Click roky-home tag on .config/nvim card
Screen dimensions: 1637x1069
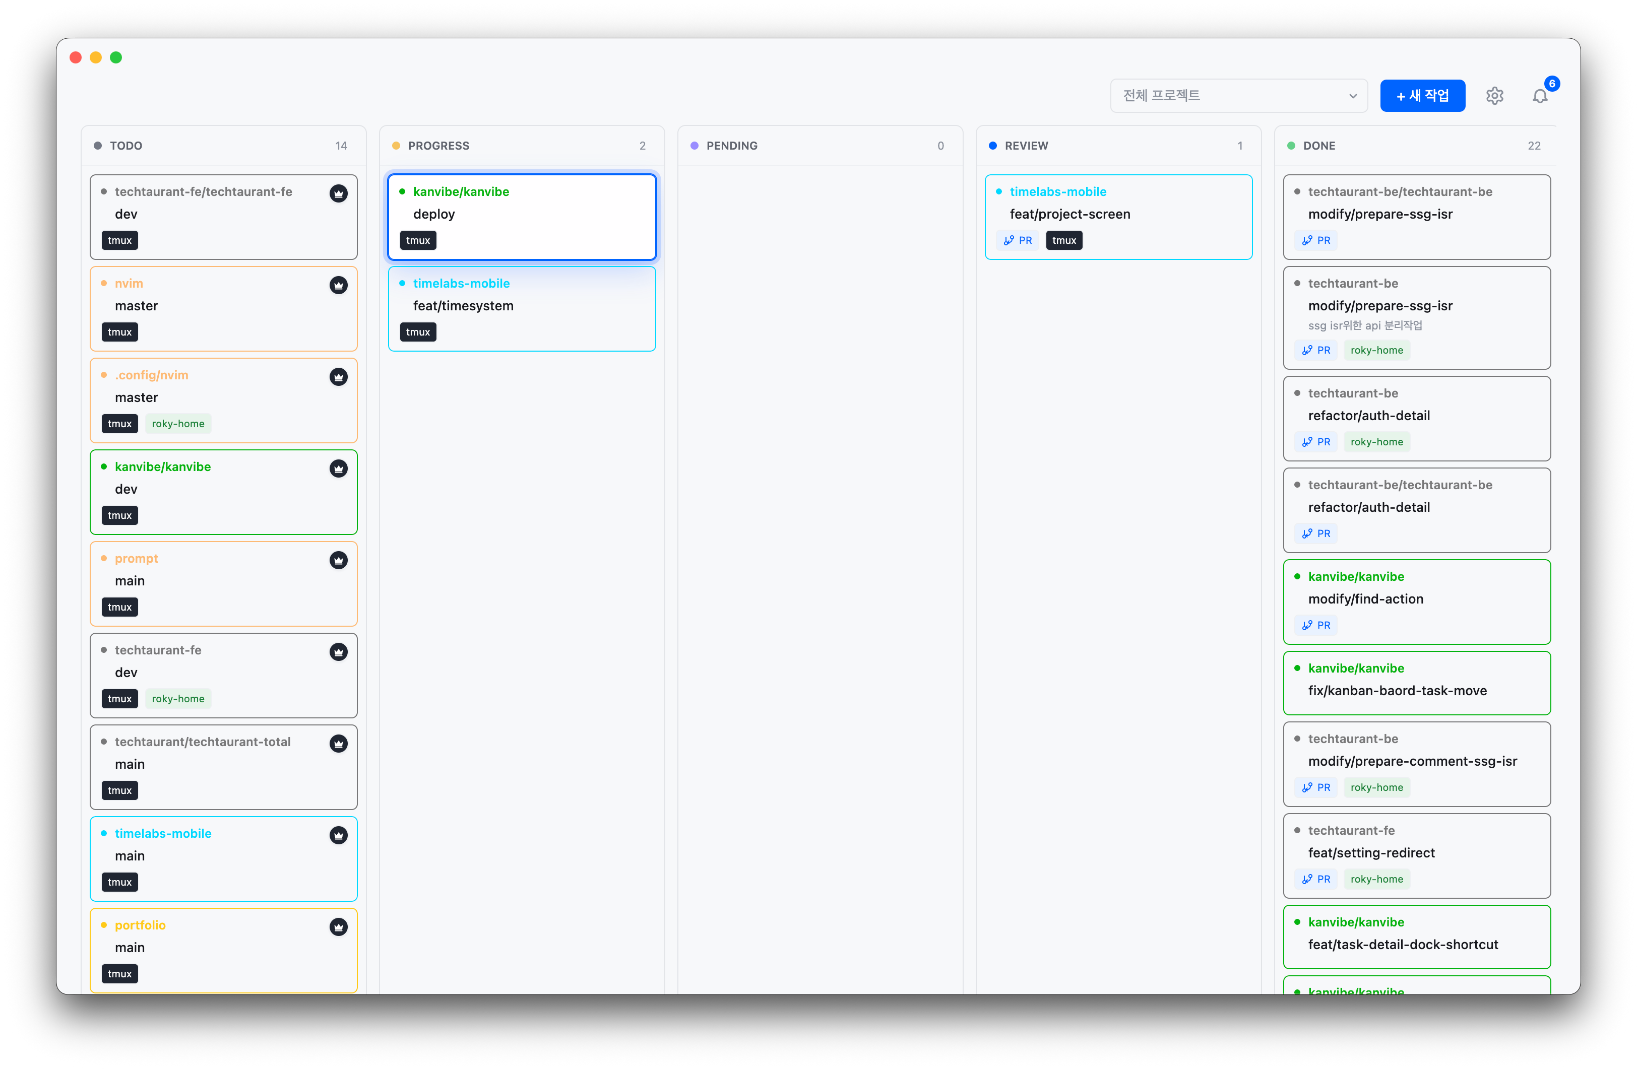(x=178, y=424)
